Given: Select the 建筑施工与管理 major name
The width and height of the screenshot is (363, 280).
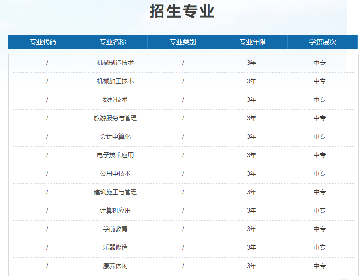Looking at the screenshot, I should [x=115, y=192].
